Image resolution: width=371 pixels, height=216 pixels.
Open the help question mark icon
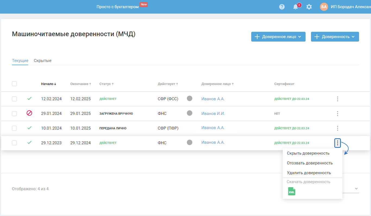coord(282,7)
